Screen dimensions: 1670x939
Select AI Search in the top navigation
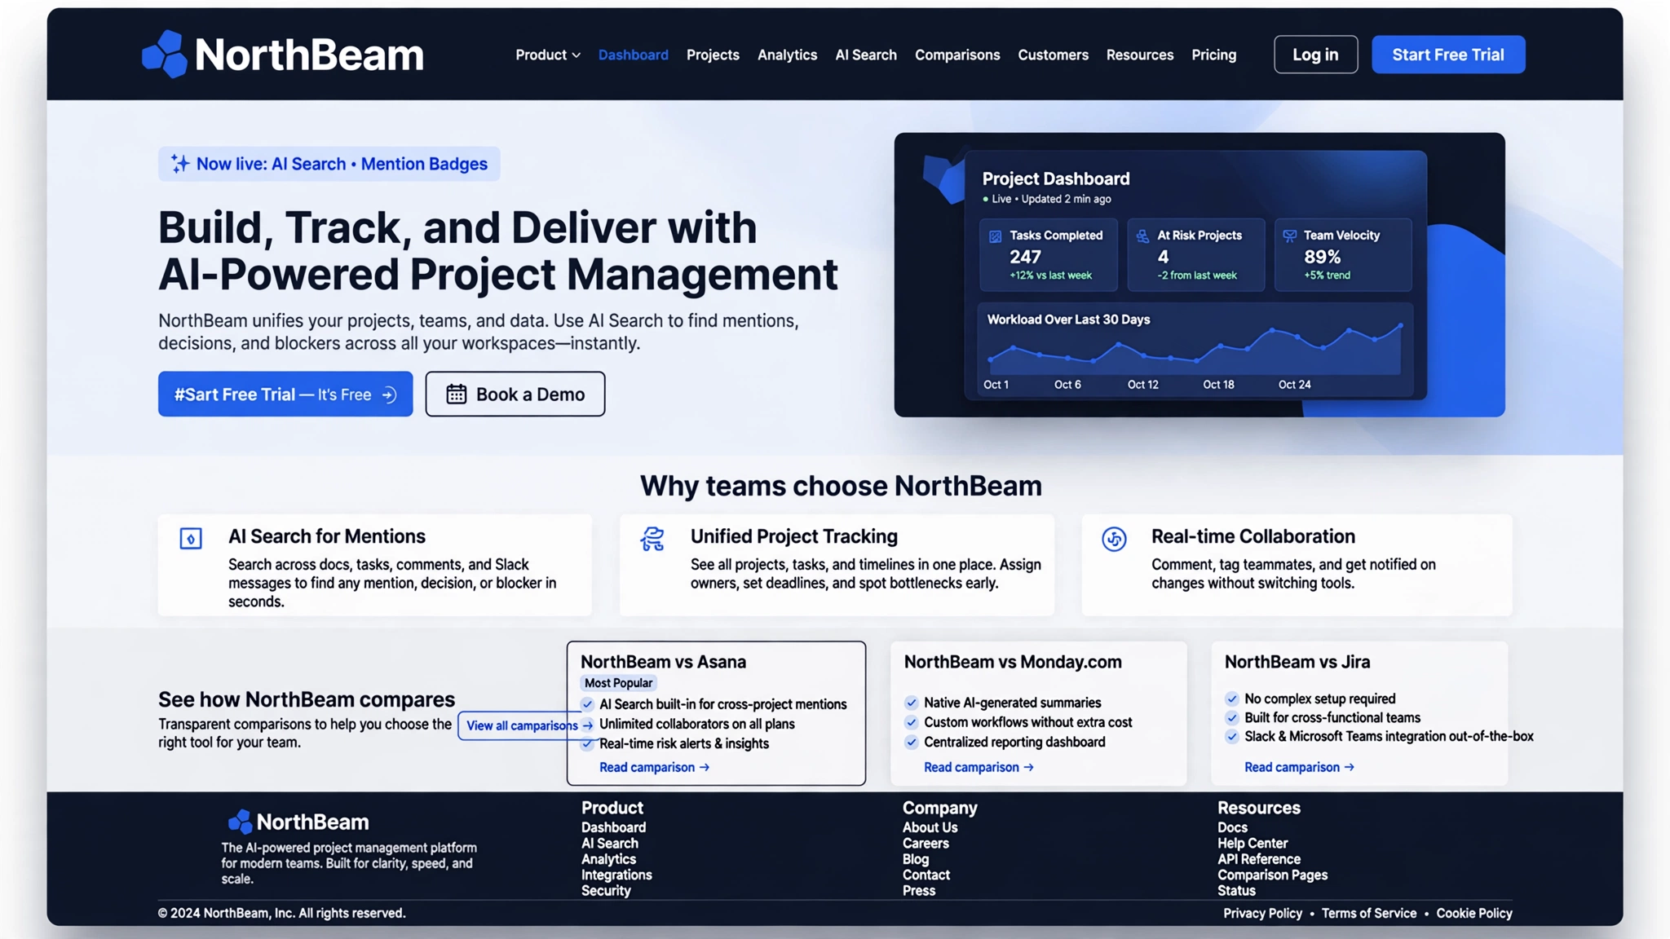(866, 55)
